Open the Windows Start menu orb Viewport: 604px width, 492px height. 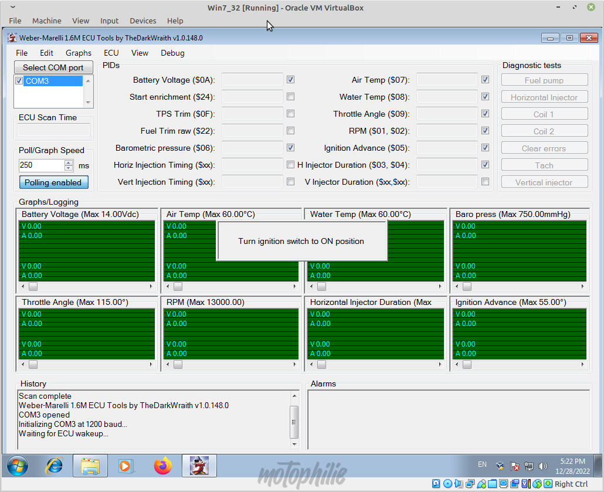click(x=18, y=466)
